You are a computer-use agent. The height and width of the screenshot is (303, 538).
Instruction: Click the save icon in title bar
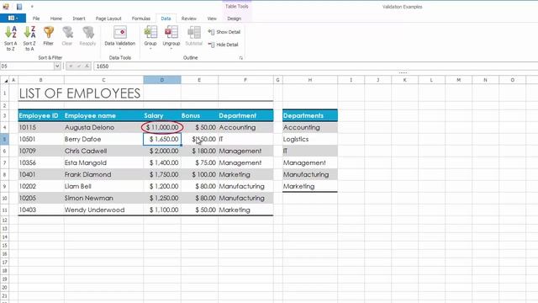point(19,7)
